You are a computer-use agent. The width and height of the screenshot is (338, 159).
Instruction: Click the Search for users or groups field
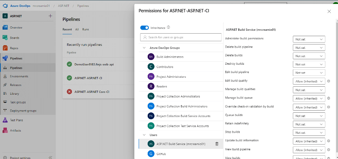181,37
